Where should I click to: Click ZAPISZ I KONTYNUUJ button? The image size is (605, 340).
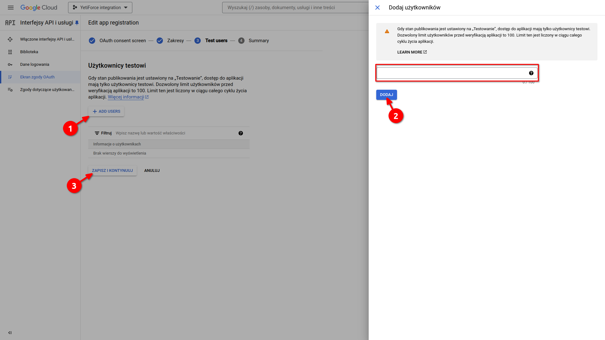click(112, 171)
